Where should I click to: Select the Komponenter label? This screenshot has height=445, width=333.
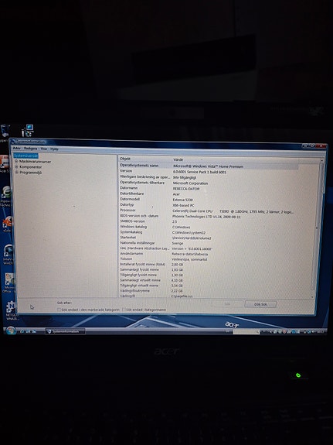[x=31, y=167]
